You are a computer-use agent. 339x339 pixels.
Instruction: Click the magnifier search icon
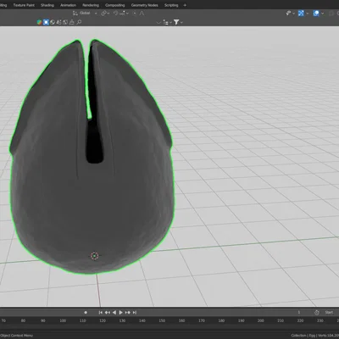[79, 22]
